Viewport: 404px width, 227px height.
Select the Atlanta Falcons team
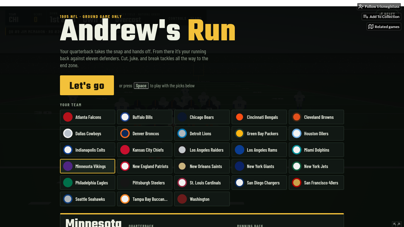click(x=87, y=117)
